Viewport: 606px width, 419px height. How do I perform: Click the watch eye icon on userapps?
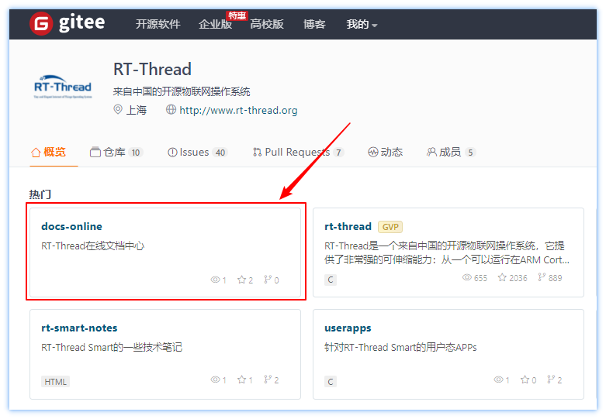click(499, 380)
